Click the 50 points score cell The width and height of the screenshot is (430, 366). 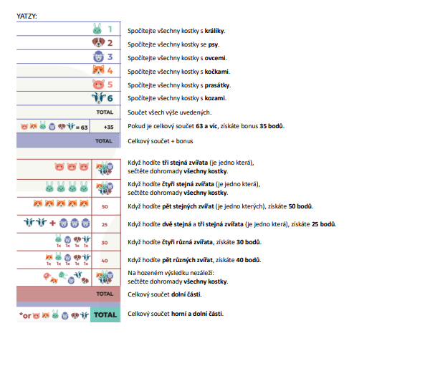[x=106, y=206]
